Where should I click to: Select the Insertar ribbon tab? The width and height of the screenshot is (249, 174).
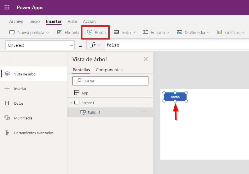[54, 21]
